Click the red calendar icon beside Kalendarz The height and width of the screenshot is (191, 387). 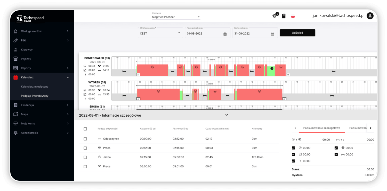point(15,77)
